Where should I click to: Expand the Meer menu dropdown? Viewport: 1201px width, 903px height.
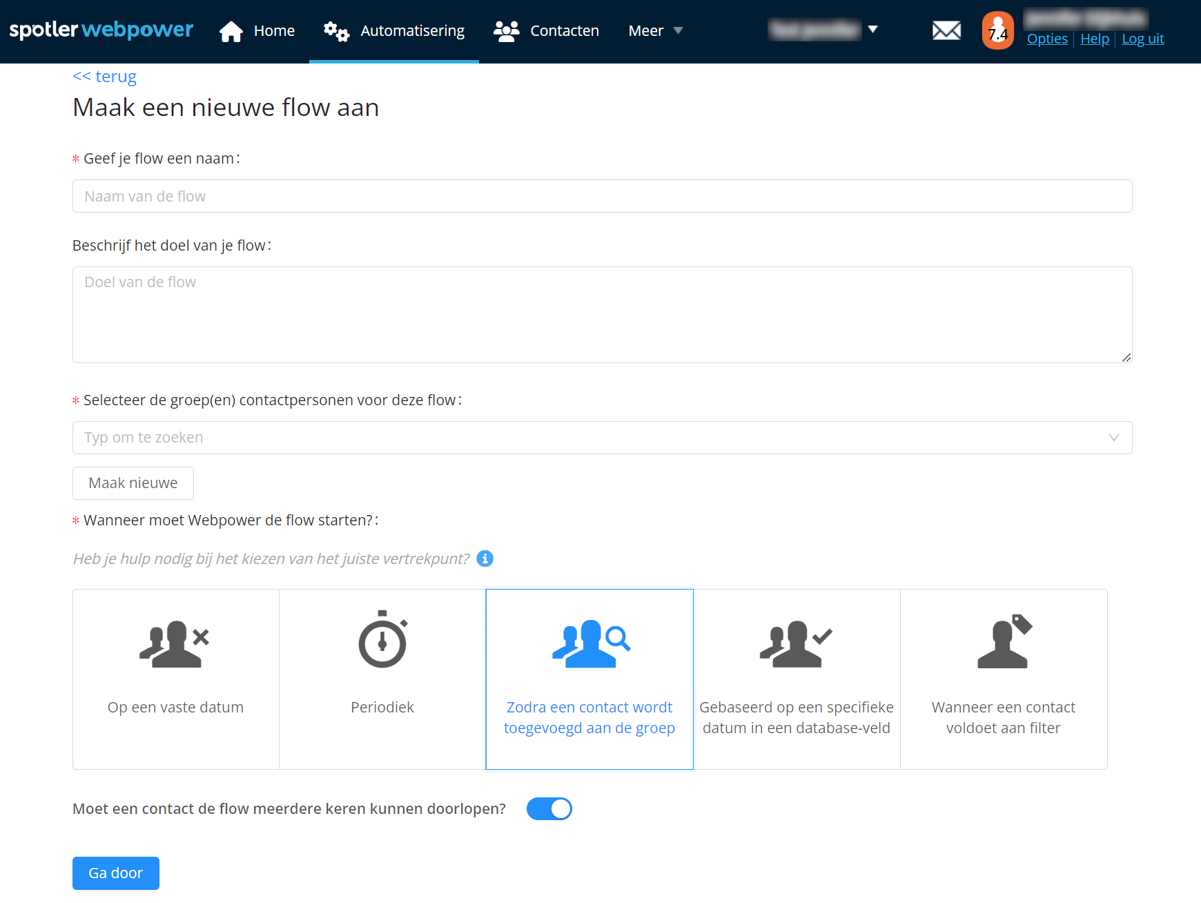(x=655, y=30)
